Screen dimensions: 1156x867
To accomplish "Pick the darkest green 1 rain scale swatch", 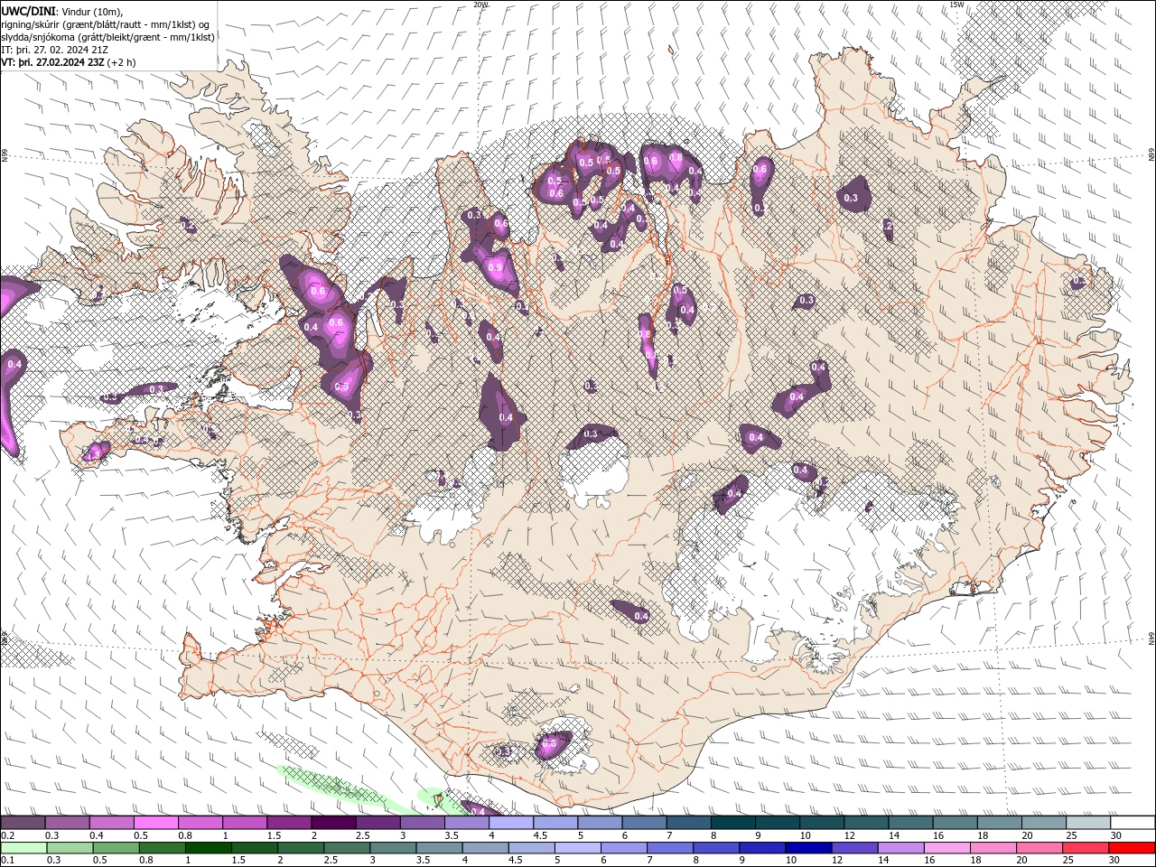I will coord(208,848).
